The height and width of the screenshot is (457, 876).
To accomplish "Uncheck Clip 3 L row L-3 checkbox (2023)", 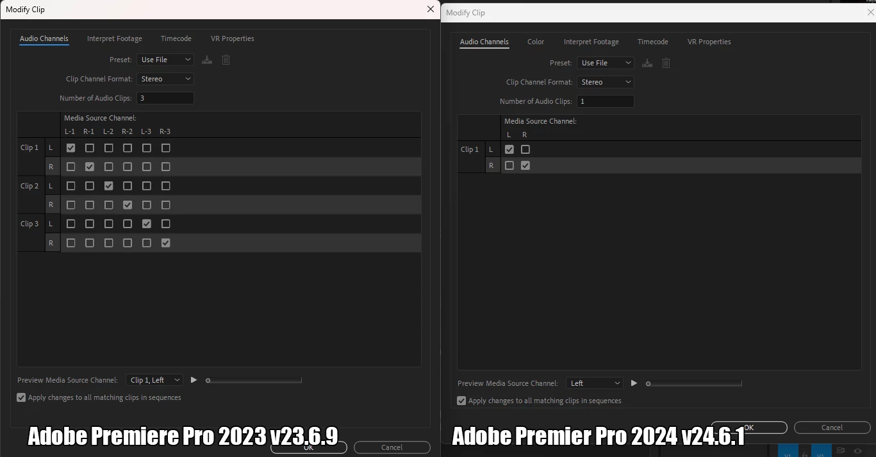I will 147,224.
